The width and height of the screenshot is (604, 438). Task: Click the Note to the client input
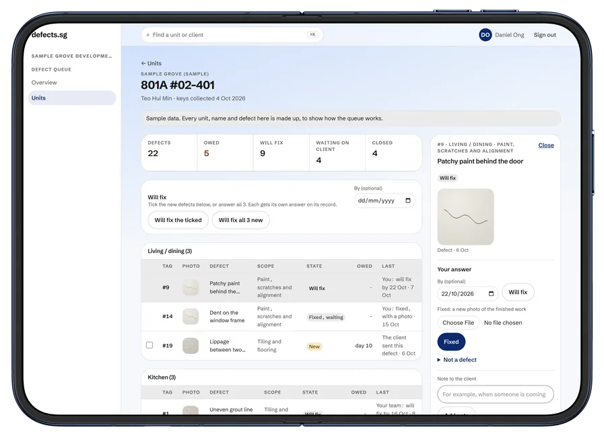click(x=496, y=394)
